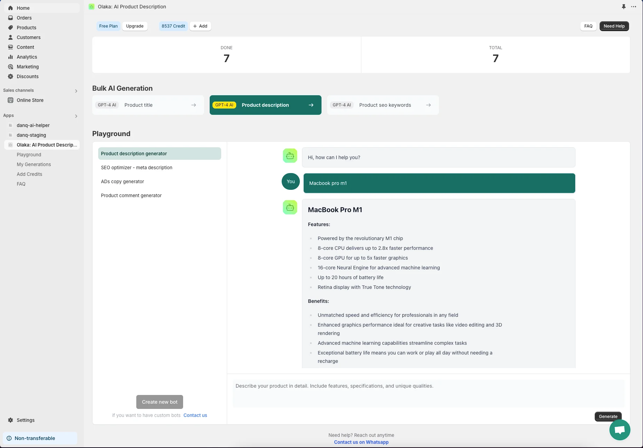This screenshot has width=643, height=448.
Task: Select SEO optimizer - meta description bot
Action: (137, 167)
